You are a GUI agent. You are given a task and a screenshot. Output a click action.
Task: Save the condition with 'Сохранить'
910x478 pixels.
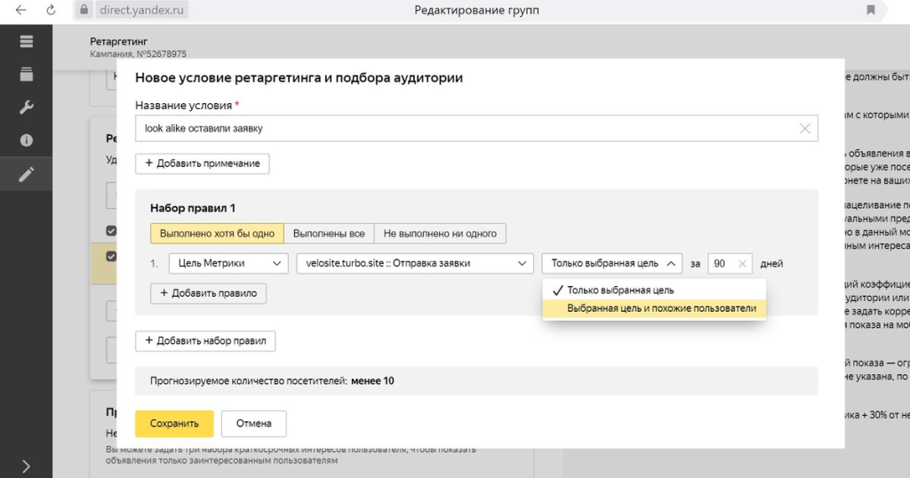tap(174, 424)
